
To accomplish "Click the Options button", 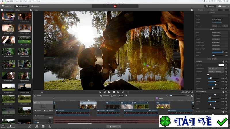I will [222, 6].
